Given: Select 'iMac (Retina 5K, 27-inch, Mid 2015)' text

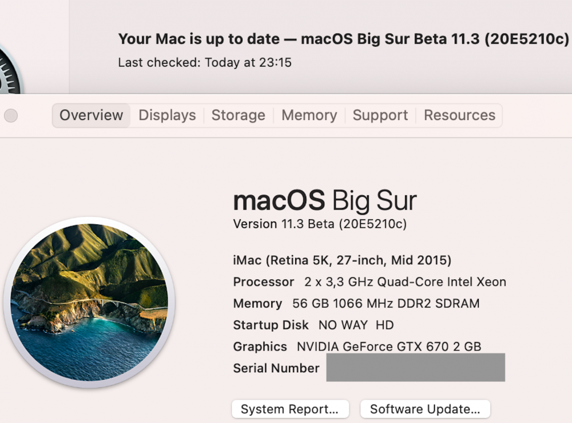Looking at the screenshot, I should coord(342,260).
